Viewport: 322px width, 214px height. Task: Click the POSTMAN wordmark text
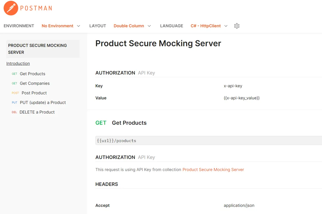tap(36, 8)
